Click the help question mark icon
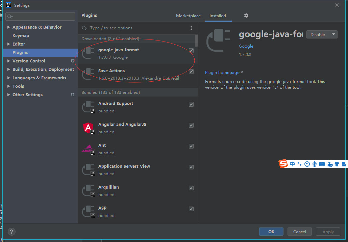The height and width of the screenshot is (242, 348). click(x=11, y=232)
